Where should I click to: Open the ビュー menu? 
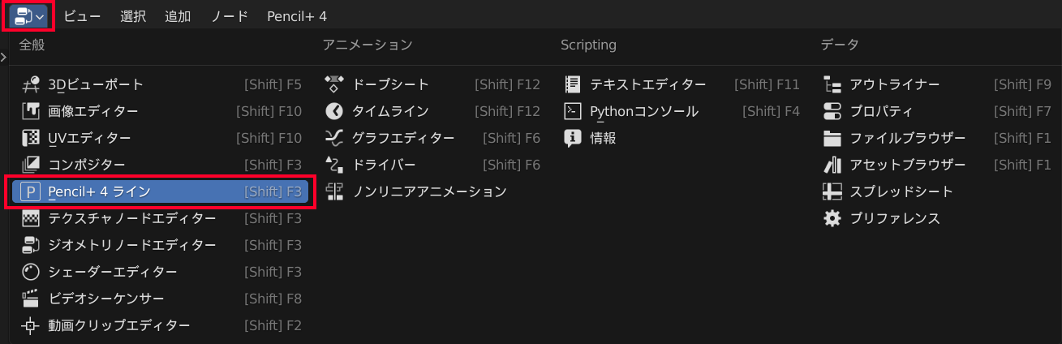pyautogui.click(x=83, y=16)
